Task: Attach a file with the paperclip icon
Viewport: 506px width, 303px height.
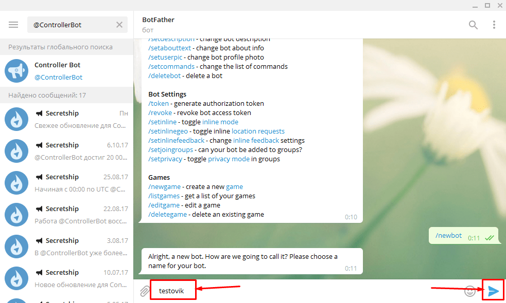Action: click(x=145, y=291)
